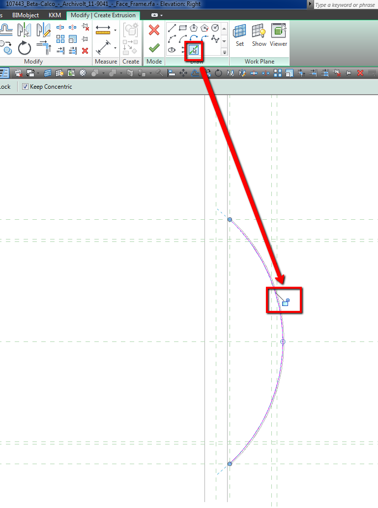Click Align icon in quick access toolbar

(x=172, y=73)
